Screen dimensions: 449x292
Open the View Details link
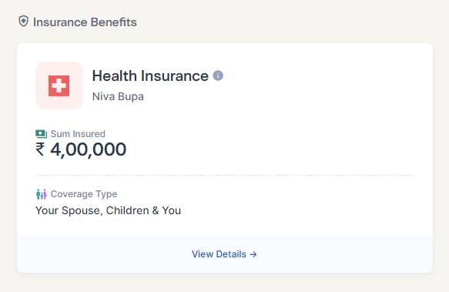tap(224, 254)
